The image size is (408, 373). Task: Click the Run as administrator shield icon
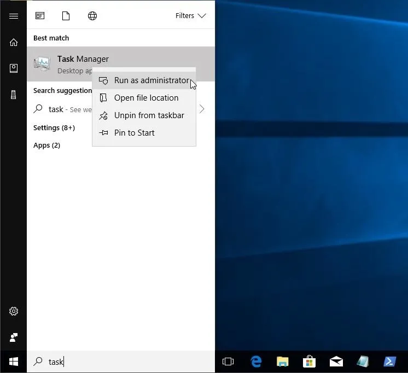(x=103, y=80)
